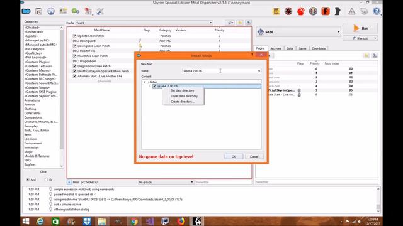
Task: Click yellow folder icon above mod list
Action: point(240,23)
